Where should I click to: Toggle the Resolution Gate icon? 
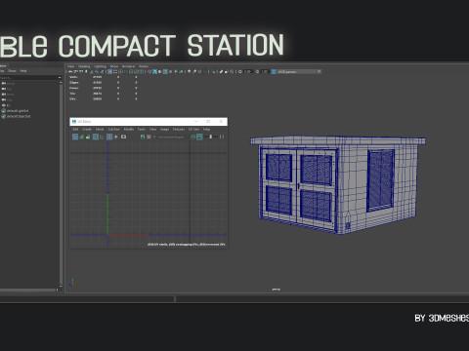120,71
